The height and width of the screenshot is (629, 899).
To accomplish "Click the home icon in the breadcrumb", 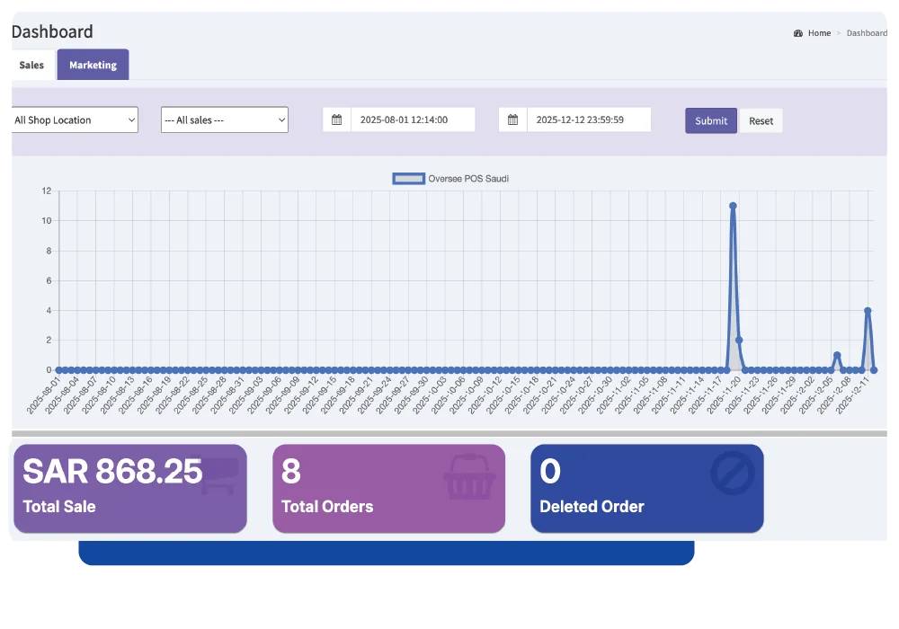I will 797,32.
